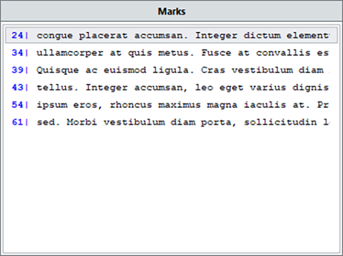Pick the mark at line 61

coord(171,122)
